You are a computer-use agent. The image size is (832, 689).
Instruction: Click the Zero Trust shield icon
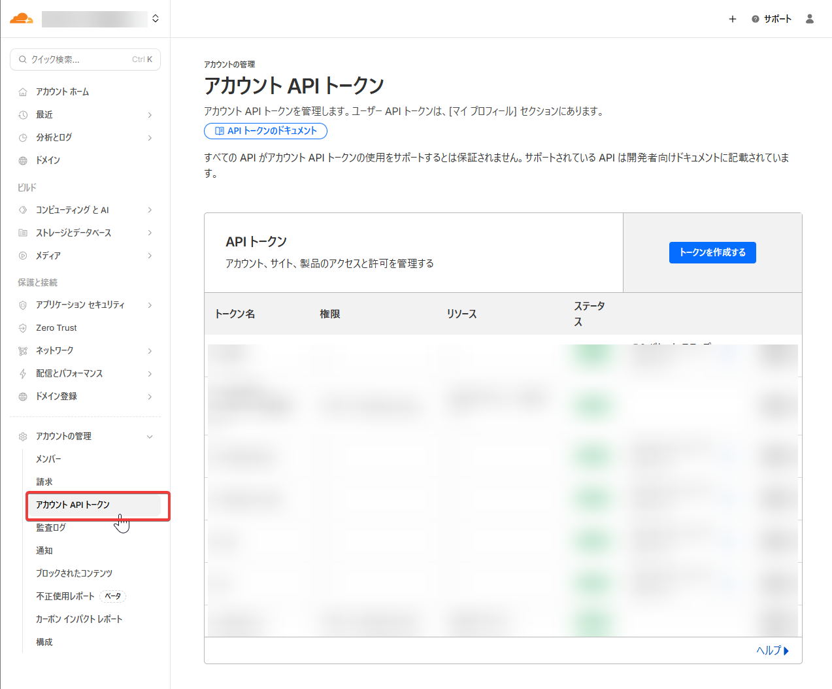(x=23, y=328)
